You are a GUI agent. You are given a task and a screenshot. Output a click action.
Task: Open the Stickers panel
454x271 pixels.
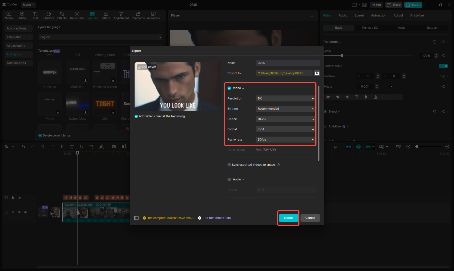[49, 15]
